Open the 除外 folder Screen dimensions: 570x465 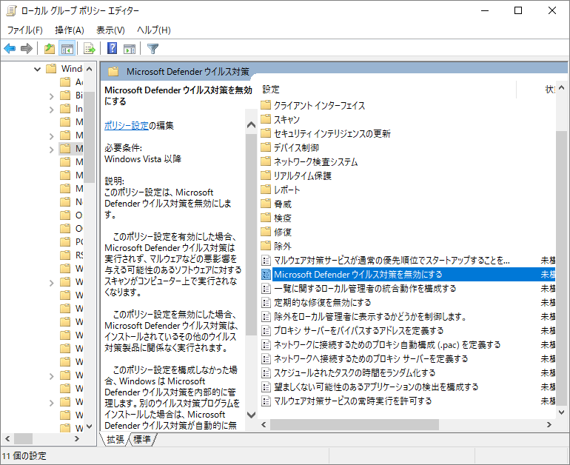(276, 246)
